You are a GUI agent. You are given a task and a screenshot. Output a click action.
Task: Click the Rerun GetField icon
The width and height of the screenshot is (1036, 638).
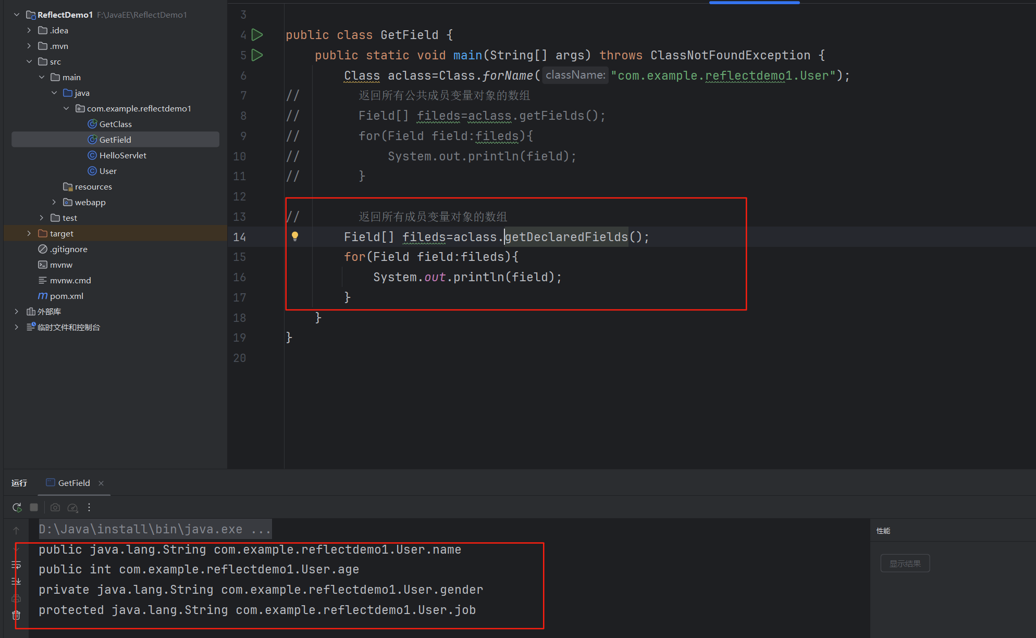point(17,507)
